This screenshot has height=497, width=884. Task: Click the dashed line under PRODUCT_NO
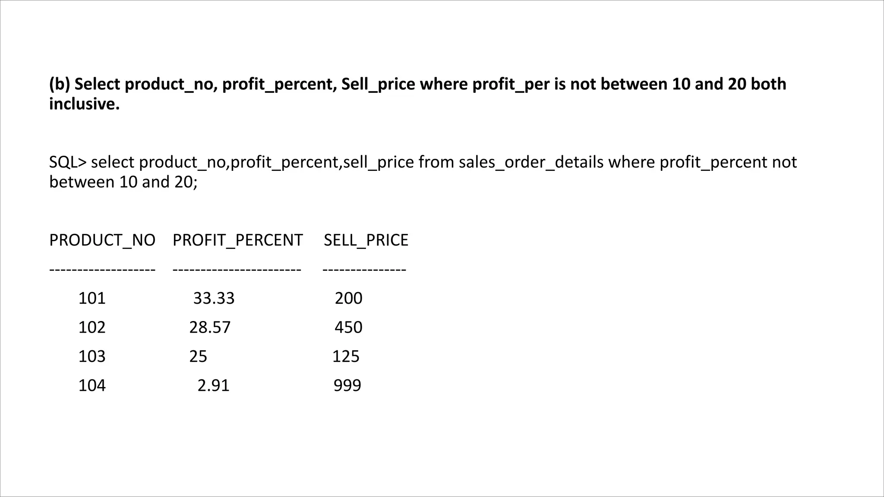(x=102, y=270)
